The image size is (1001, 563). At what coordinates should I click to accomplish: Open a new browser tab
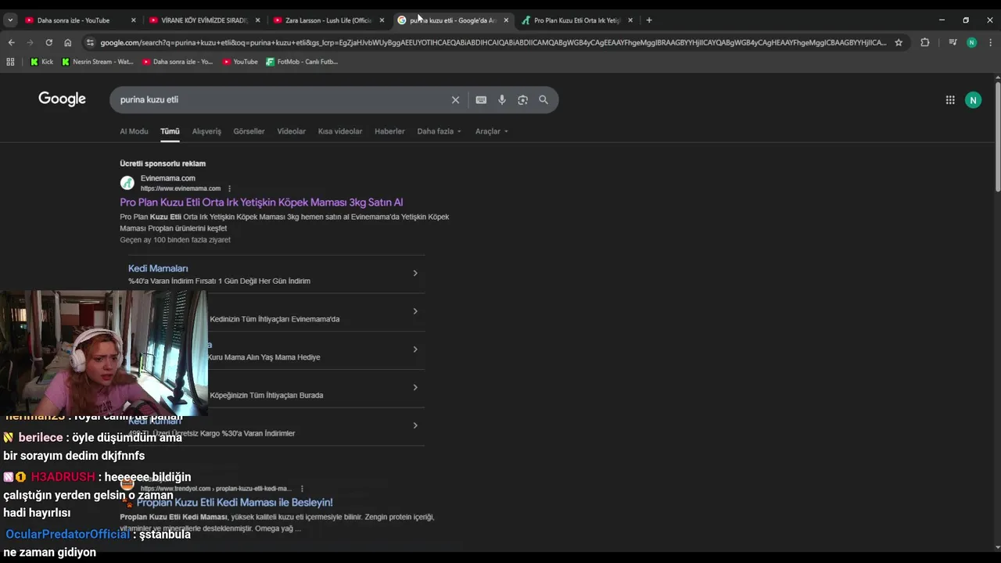pos(649,20)
